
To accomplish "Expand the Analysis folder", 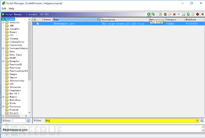I will click(x=3, y=22).
